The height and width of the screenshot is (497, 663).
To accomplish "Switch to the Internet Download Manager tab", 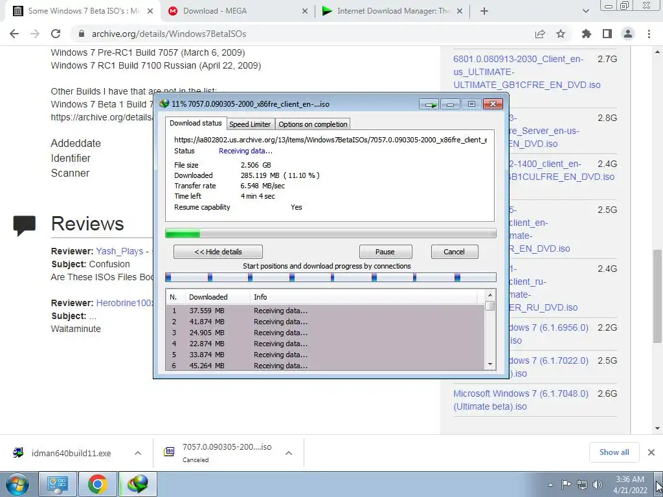I will coord(392,11).
